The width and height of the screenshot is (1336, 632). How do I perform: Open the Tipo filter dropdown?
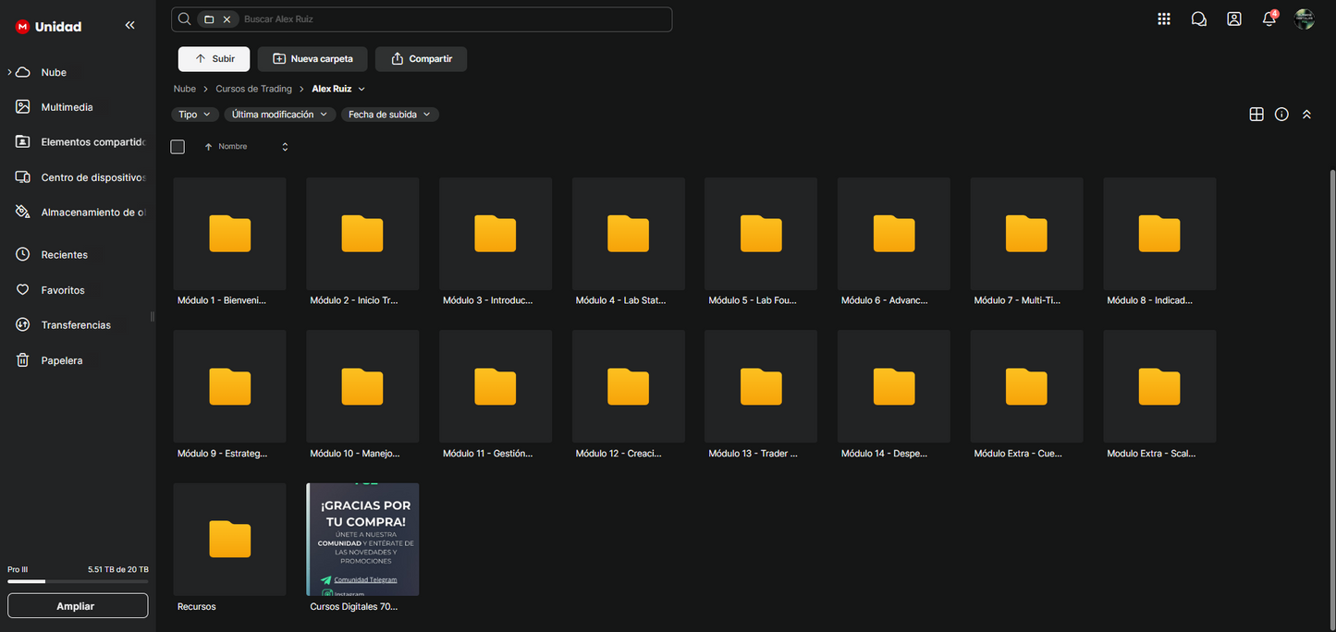(x=195, y=115)
